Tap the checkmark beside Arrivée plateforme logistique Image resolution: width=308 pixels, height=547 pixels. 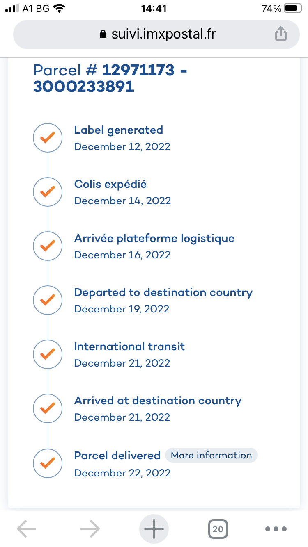(48, 246)
